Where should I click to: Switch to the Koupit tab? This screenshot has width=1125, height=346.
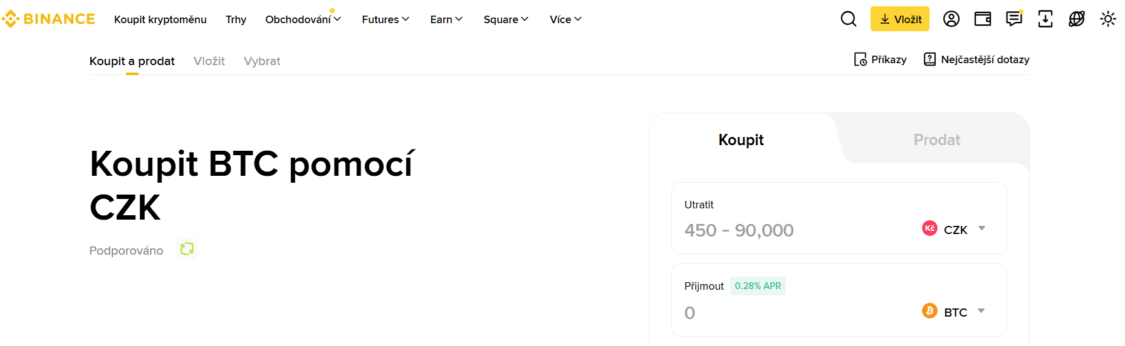(x=741, y=140)
